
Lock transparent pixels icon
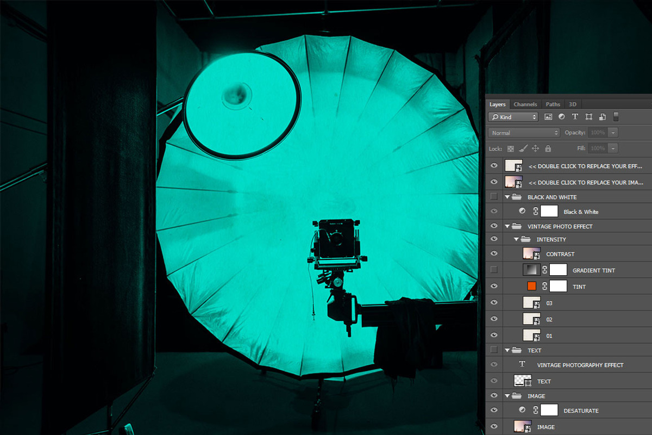[511, 148]
